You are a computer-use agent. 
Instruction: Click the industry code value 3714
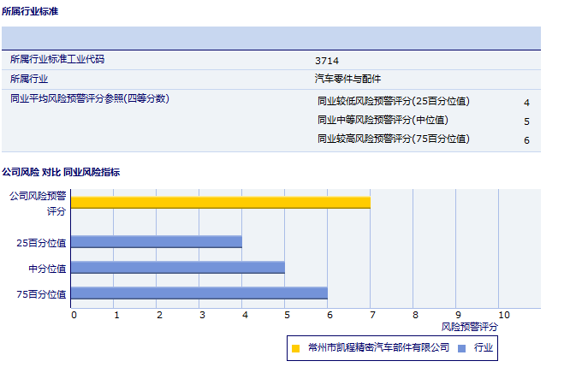[326, 61]
